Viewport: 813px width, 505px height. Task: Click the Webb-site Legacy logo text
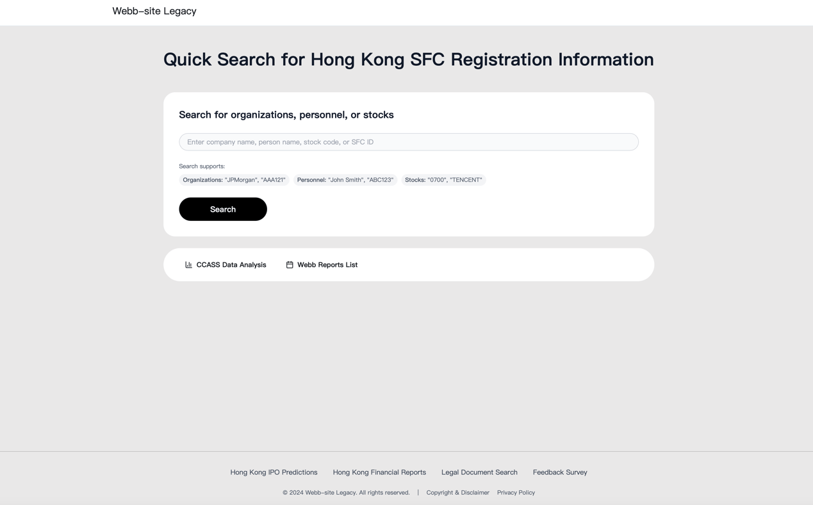pyautogui.click(x=154, y=11)
